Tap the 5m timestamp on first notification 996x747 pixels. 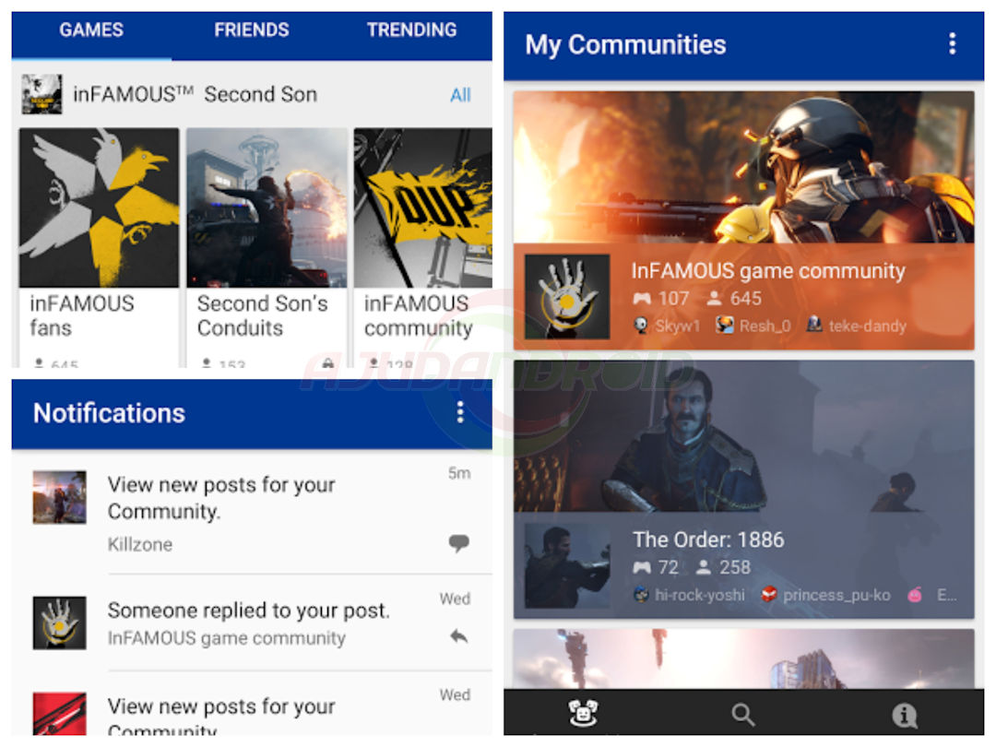pyautogui.click(x=459, y=473)
